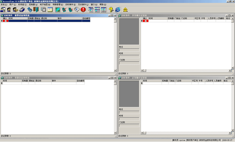Click scroll-up arrow in 正常刷卡记录表 grid
The width and height of the screenshot is (235, 142).
(x=232, y=81)
